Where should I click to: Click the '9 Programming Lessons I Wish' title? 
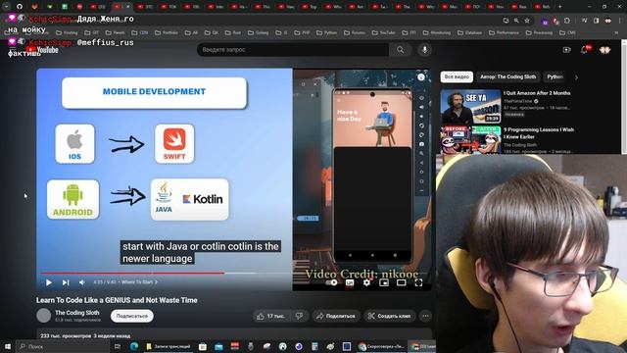[x=539, y=129]
